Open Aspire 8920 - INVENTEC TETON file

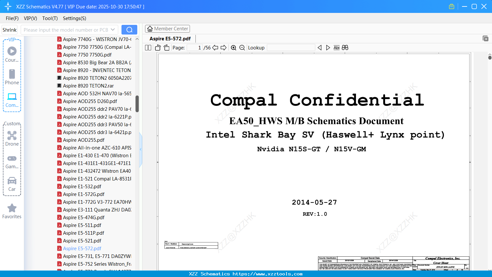pos(94,70)
